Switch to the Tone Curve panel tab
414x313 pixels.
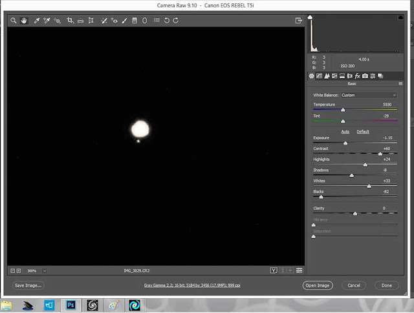click(x=319, y=76)
